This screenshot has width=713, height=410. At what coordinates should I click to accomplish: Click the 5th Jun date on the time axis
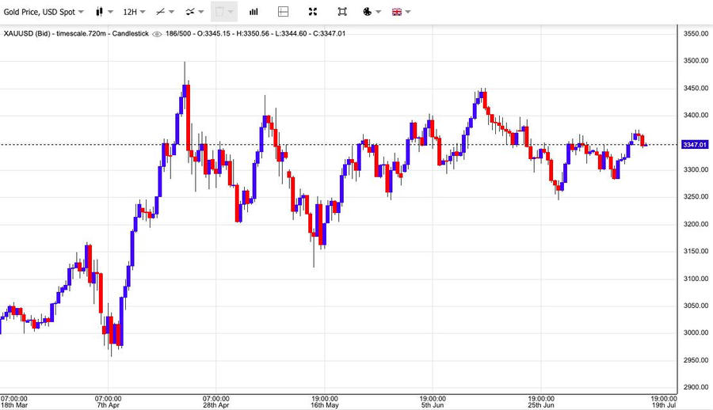click(432, 404)
